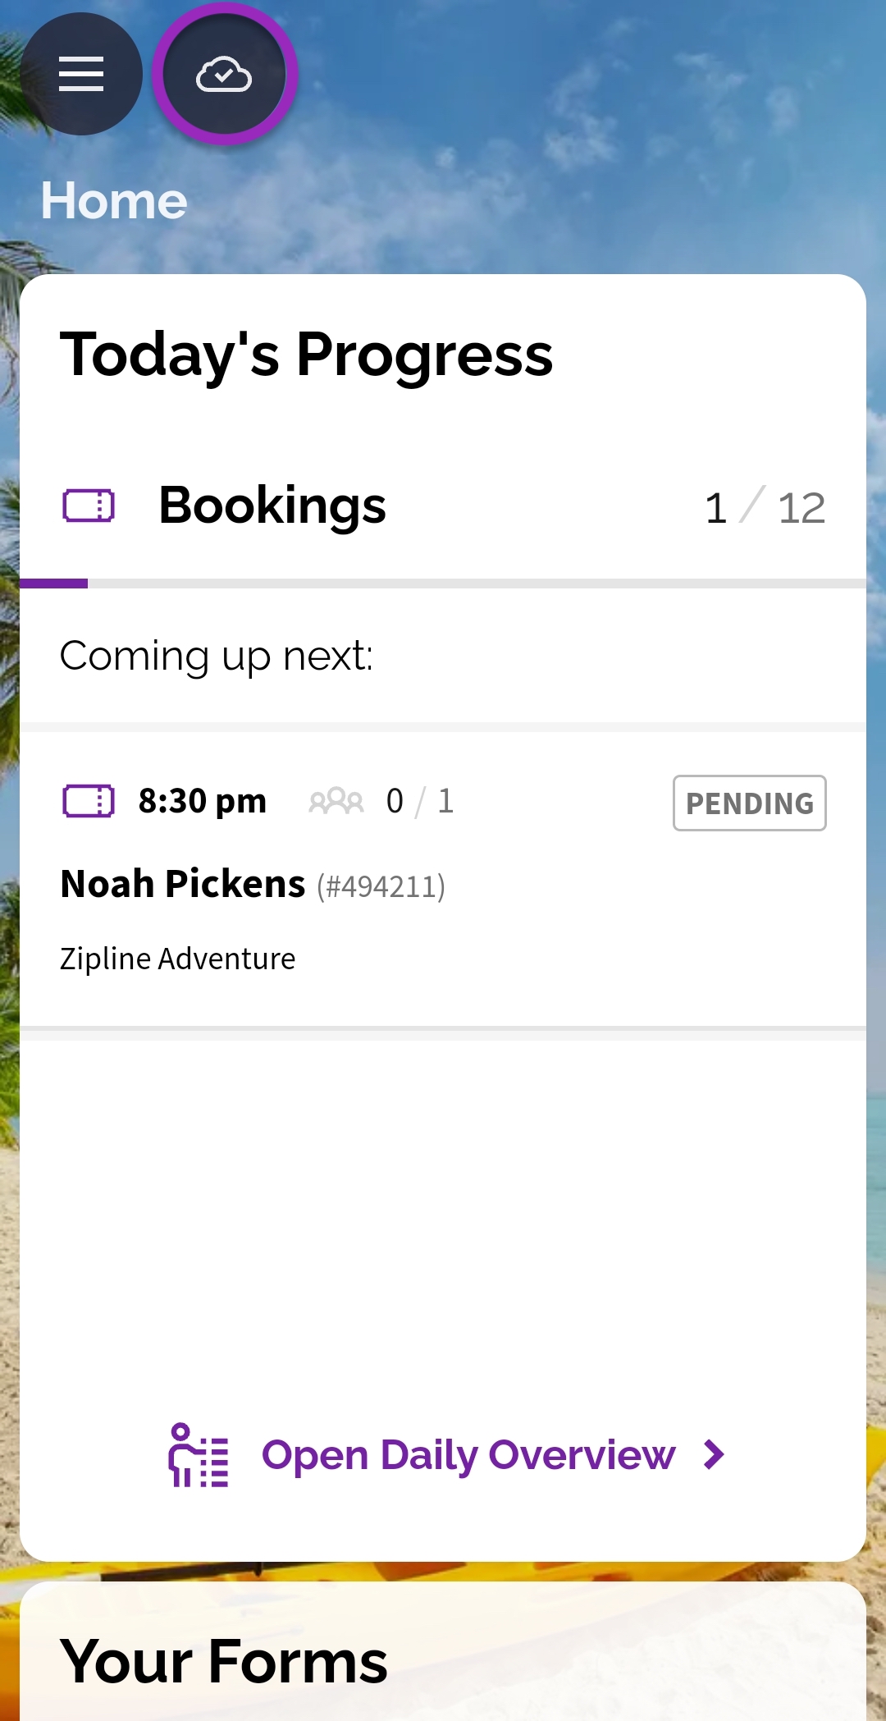
Task: Click booking number #494211
Action: point(381,886)
